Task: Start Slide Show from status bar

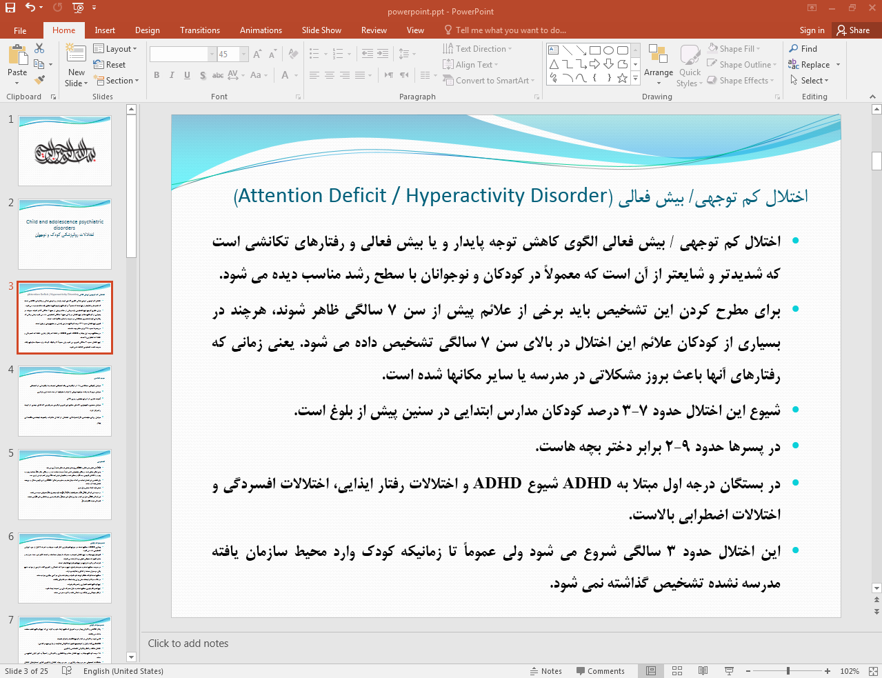Action: 729,670
